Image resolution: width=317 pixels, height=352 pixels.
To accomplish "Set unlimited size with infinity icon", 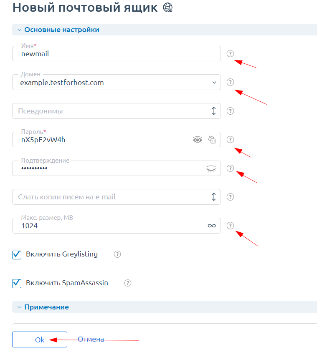I will click(212, 226).
